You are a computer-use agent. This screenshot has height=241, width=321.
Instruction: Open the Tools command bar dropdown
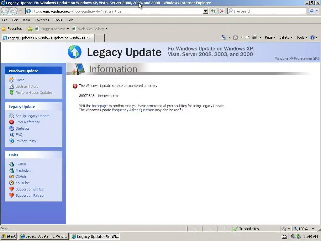tap(302, 37)
